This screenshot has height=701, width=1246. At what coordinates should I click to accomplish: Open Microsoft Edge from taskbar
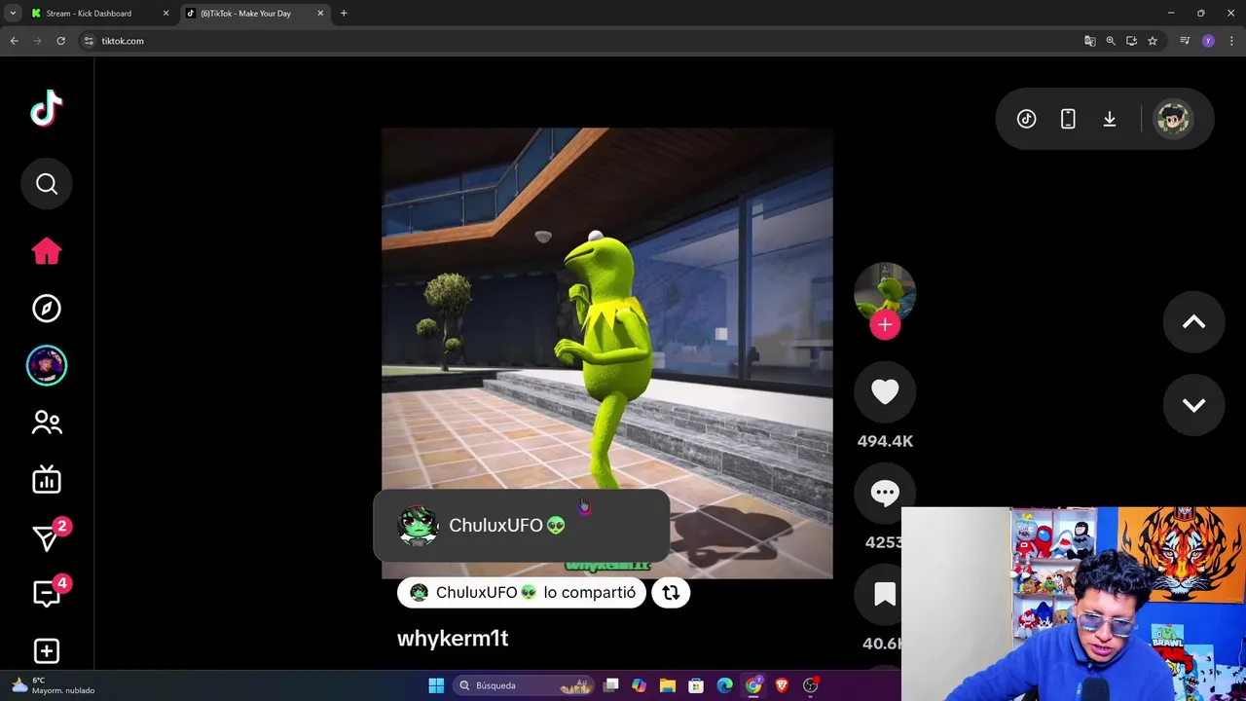[x=724, y=685]
